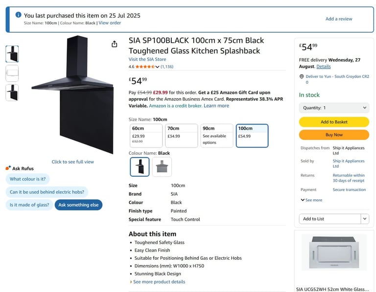Screen dimensions: 376x292
Task: Select third product image thumbnail
Action: point(12,93)
